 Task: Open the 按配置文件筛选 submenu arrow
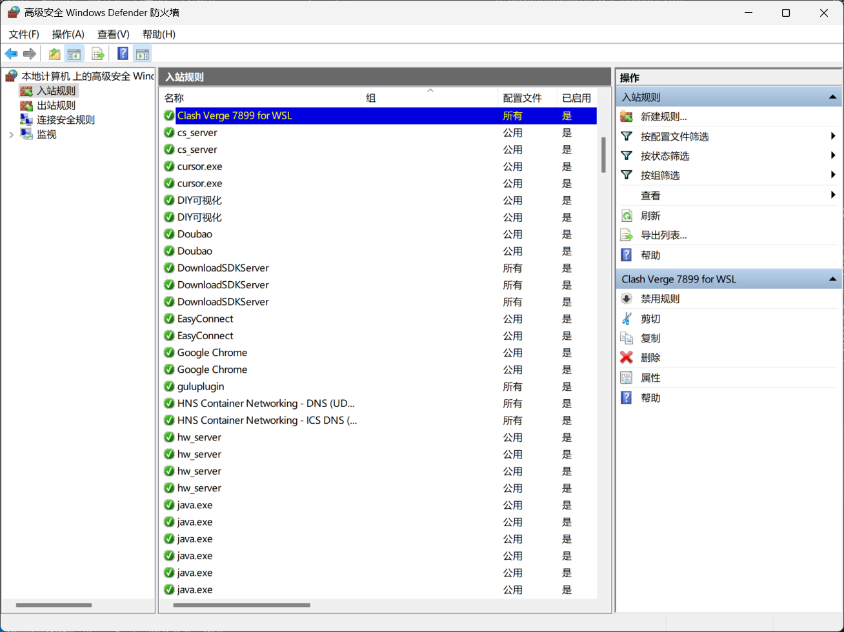[834, 136]
